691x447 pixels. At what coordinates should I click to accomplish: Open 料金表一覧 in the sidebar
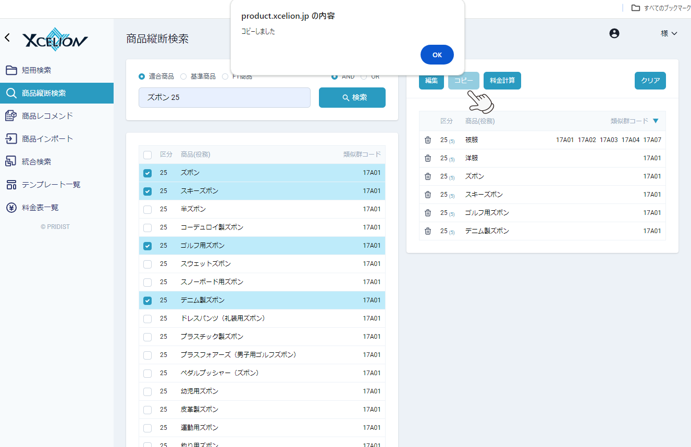(57, 208)
